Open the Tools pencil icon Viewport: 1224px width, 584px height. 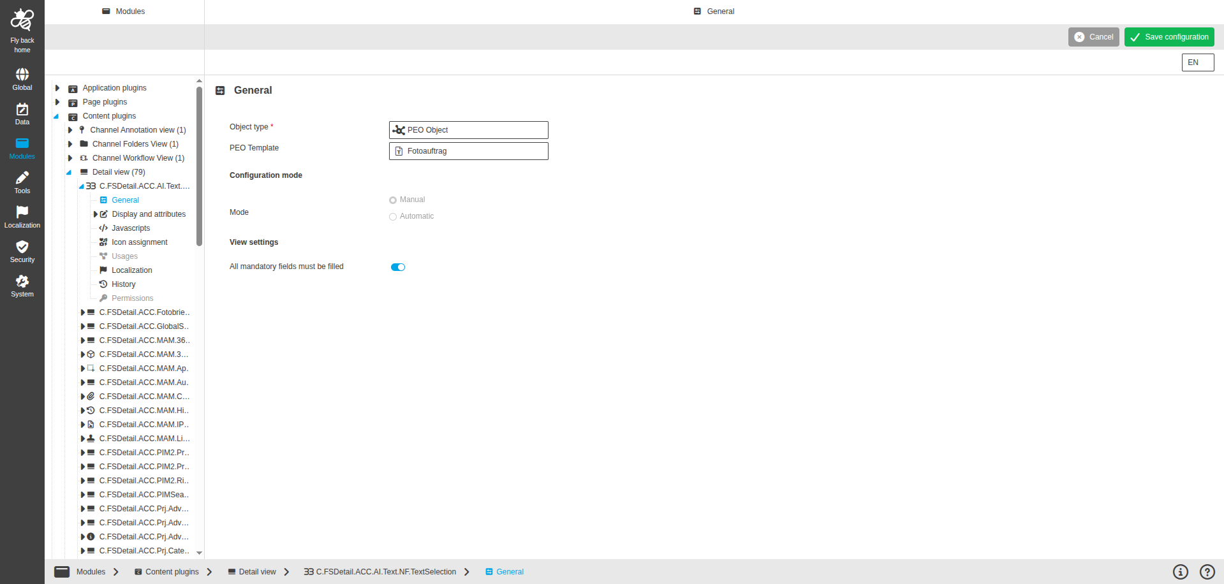click(x=22, y=178)
